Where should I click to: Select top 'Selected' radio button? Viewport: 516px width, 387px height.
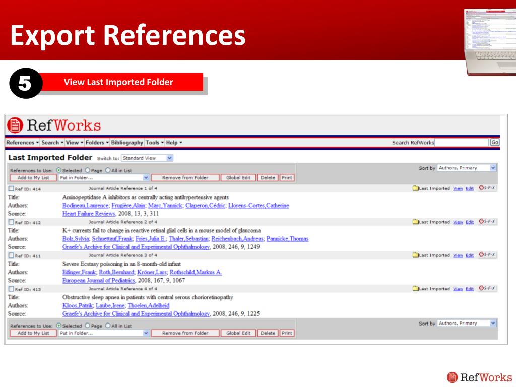click(59, 170)
